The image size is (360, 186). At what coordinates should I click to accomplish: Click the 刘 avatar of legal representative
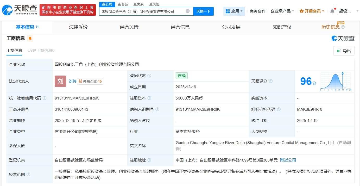(x=60, y=81)
